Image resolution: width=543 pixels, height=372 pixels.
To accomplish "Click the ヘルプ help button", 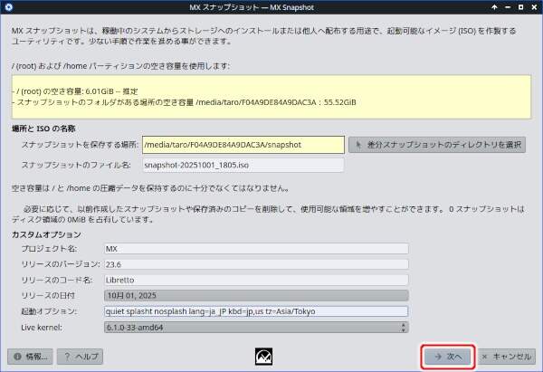I will (81, 357).
